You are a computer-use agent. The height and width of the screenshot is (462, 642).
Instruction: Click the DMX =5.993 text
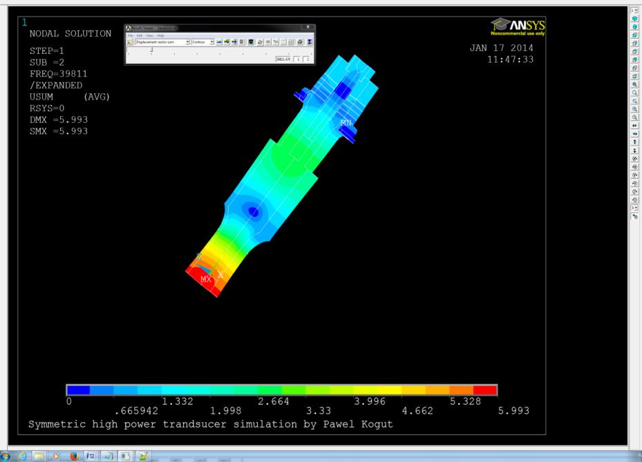59,120
